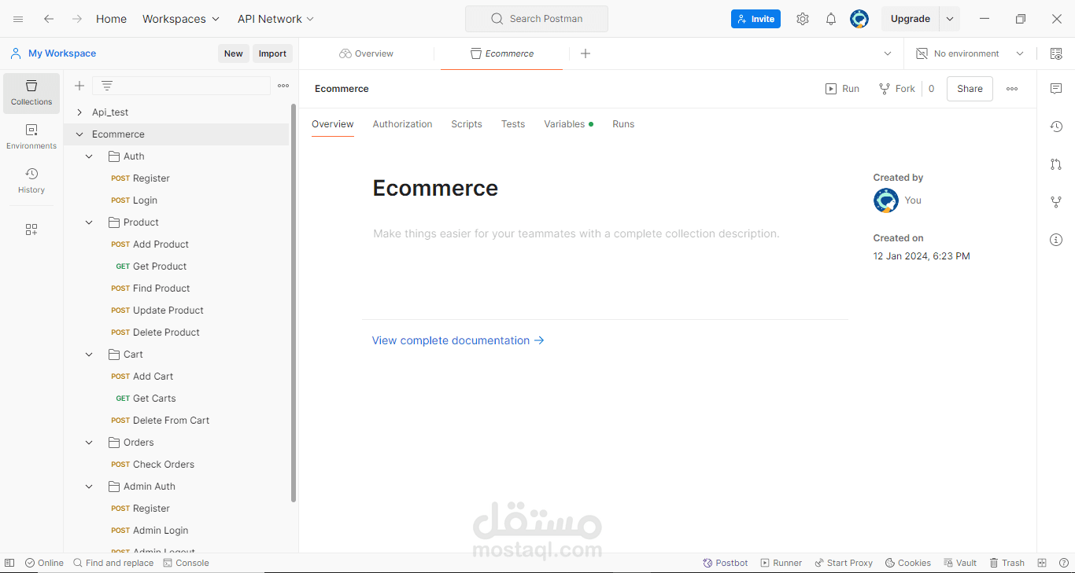Open Cookies in status bar
This screenshot has width=1075, height=573.
[908, 563]
